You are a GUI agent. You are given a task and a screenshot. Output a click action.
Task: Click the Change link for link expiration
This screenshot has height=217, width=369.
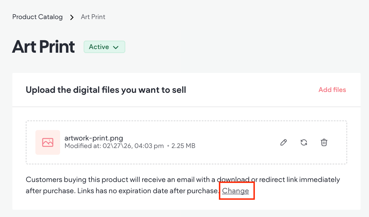click(235, 191)
